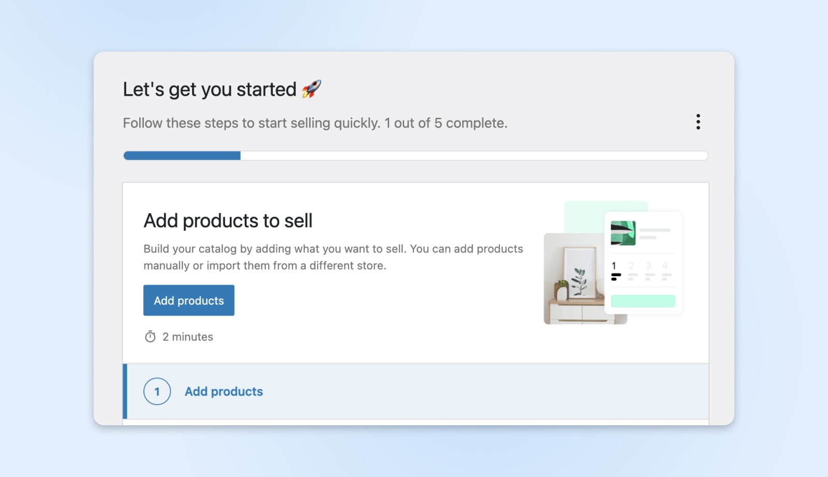
Task: Select the step 1 circle icon
Action: (157, 392)
